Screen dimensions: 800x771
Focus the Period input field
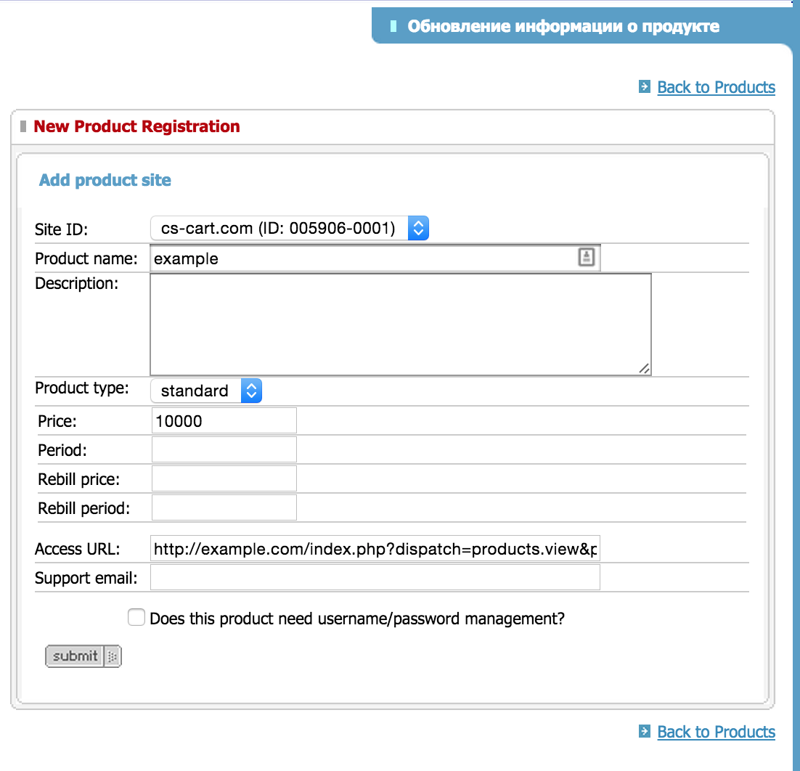(224, 449)
